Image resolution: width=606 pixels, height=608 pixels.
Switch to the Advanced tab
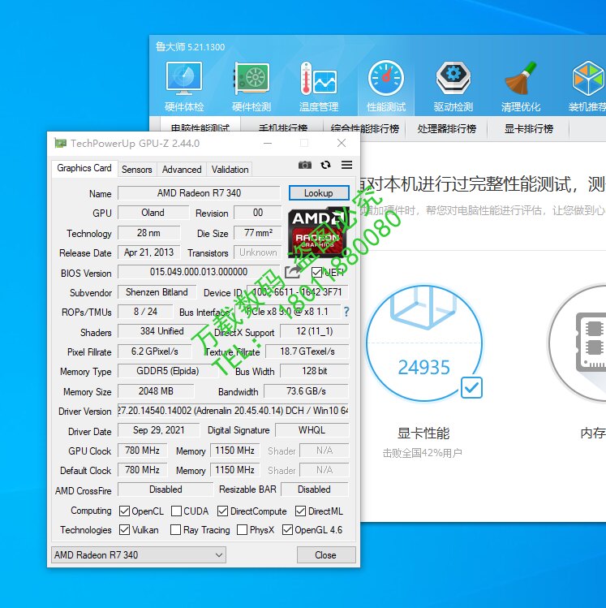[182, 170]
